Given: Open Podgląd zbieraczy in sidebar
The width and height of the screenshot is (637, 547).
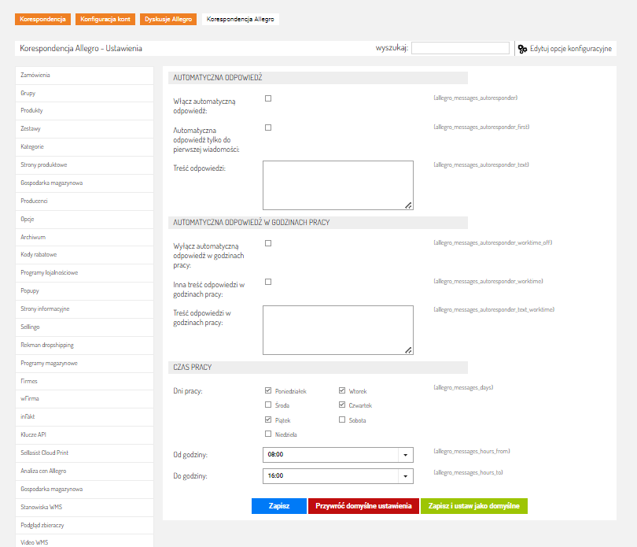Looking at the screenshot, I should point(84,525).
